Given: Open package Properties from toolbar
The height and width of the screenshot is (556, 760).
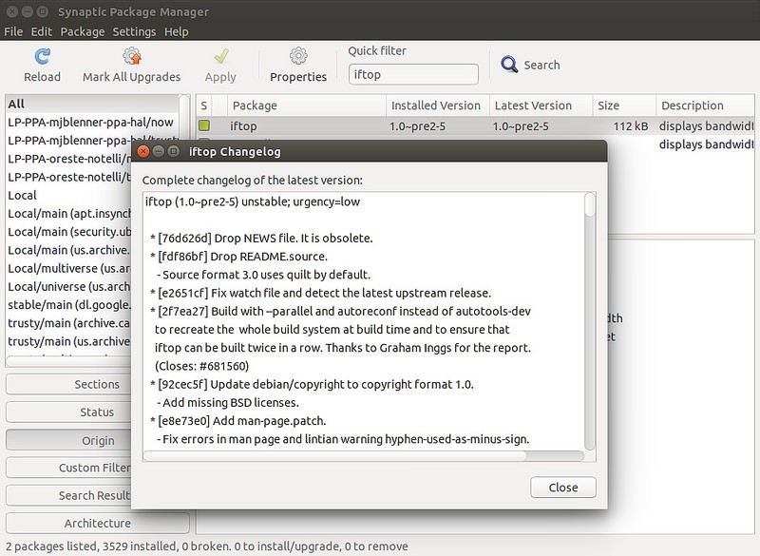Looking at the screenshot, I should click(x=298, y=65).
